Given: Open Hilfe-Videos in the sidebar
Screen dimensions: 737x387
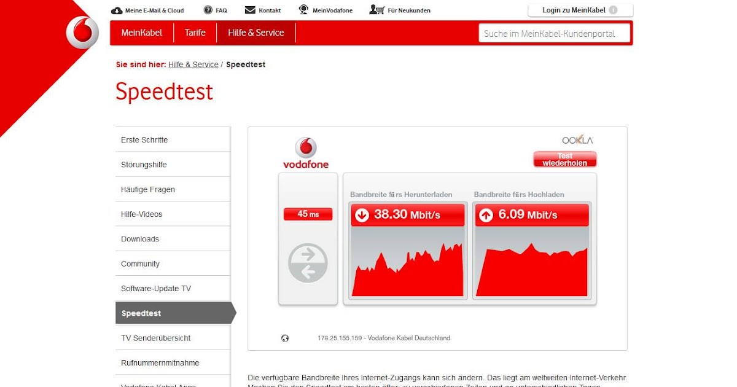Looking at the screenshot, I should (x=173, y=214).
